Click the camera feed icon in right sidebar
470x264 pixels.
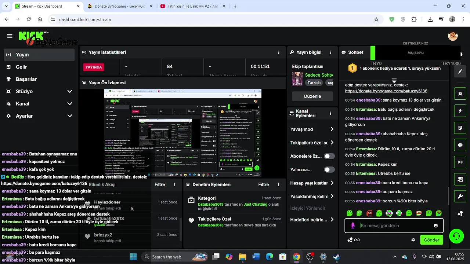pyautogui.click(x=460, y=179)
